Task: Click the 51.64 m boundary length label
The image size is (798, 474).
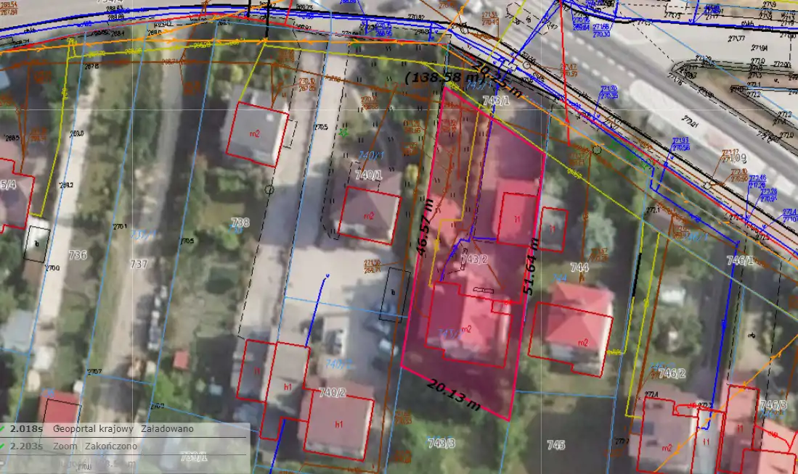Action: coord(531,266)
